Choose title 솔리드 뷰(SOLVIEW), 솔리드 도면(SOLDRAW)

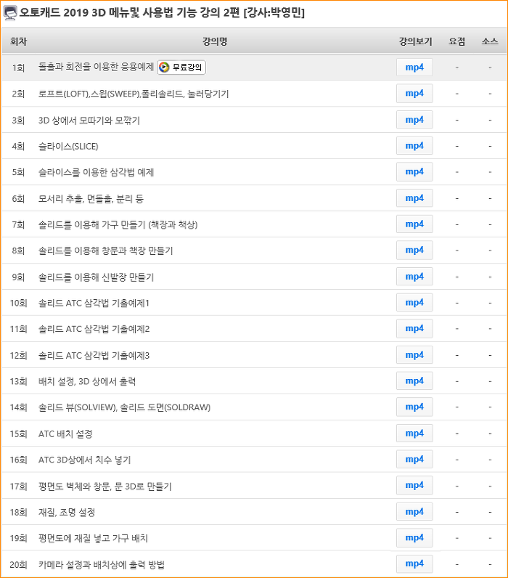pos(125,407)
